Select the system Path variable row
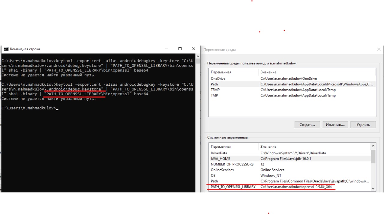 point(290,181)
